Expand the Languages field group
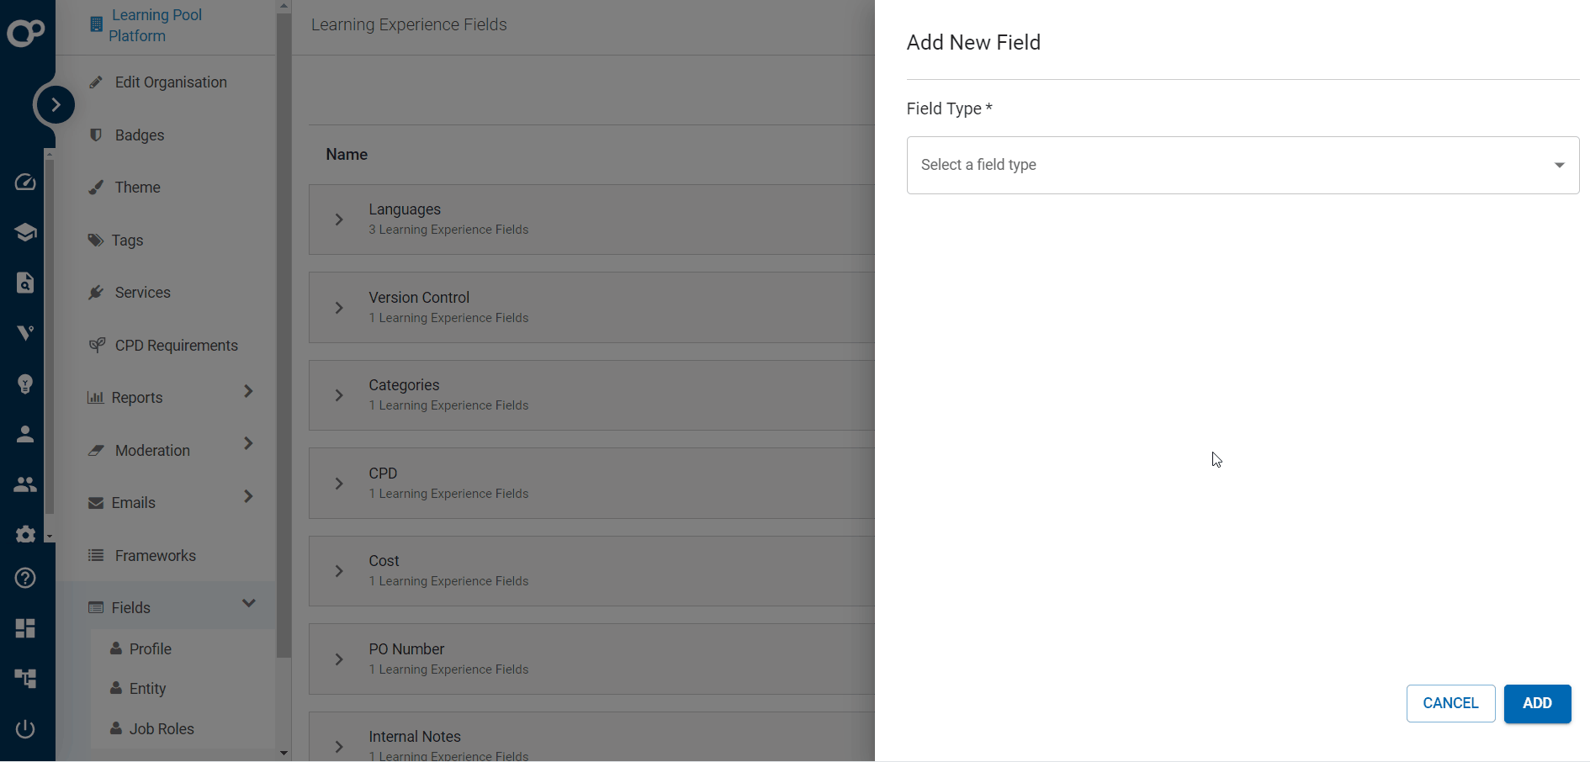This screenshot has height=762, width=1590. click(x=339, y=220)
